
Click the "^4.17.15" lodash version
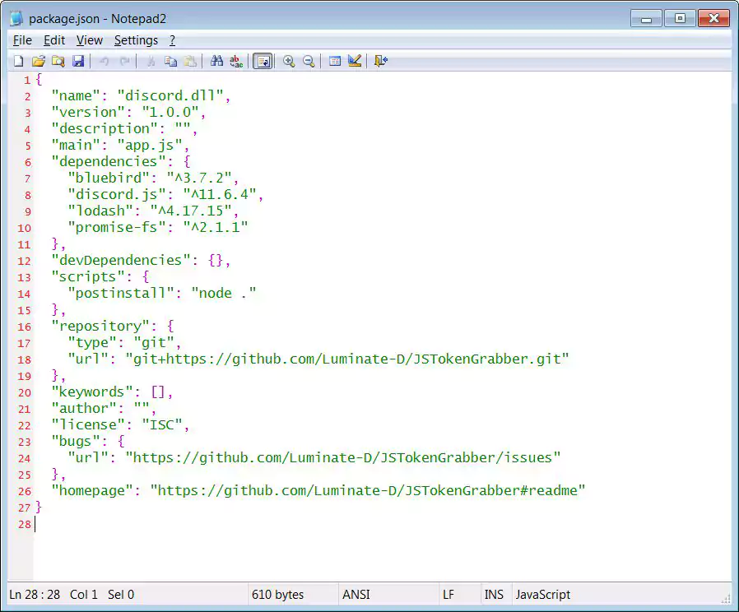(x=191, y=211)
